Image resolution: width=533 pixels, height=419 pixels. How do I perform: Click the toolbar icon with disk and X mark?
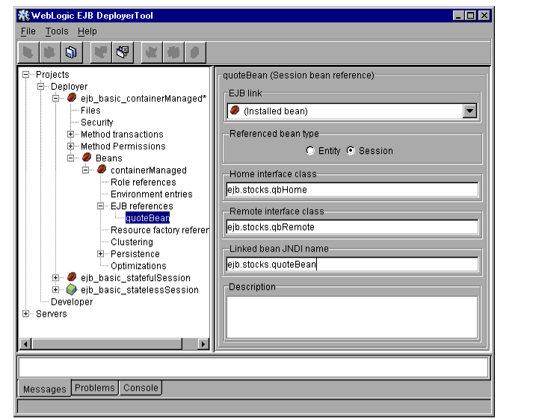123,52
